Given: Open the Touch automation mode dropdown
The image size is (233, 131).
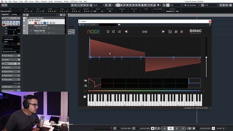Looking at the screenshot, I should (98, 5).
